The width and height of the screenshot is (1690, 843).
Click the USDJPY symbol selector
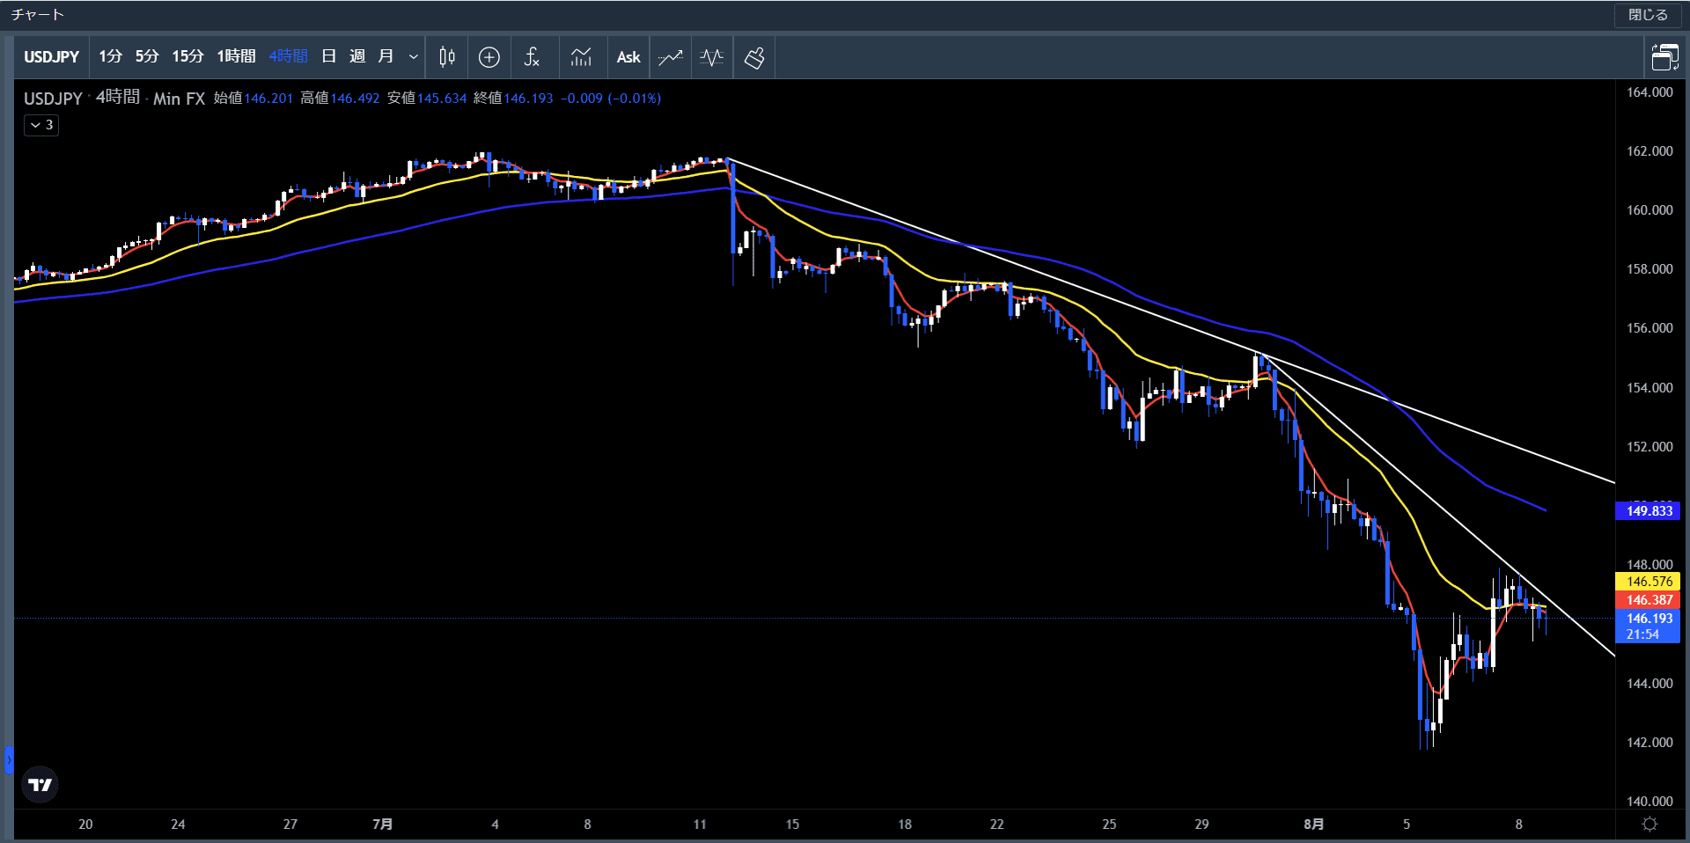pos(52,57)
